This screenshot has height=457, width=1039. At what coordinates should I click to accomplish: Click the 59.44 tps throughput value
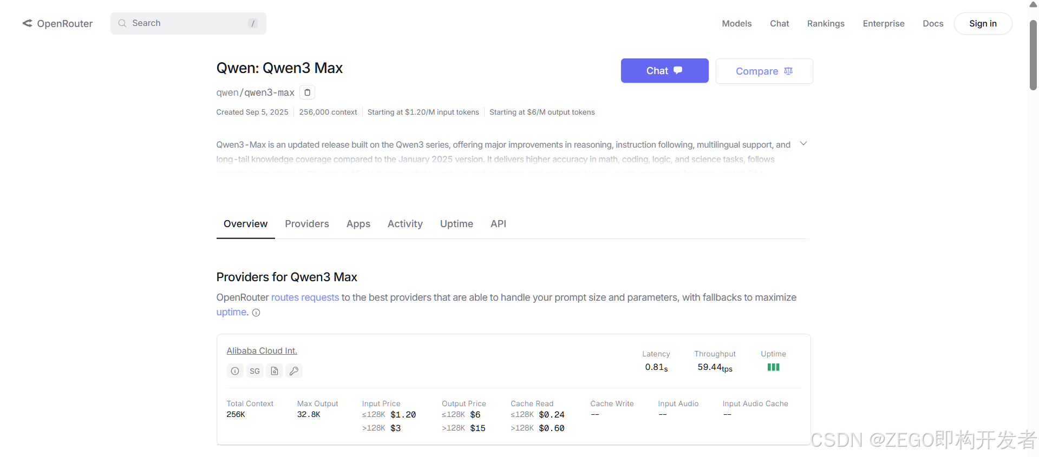pos(715,367)
